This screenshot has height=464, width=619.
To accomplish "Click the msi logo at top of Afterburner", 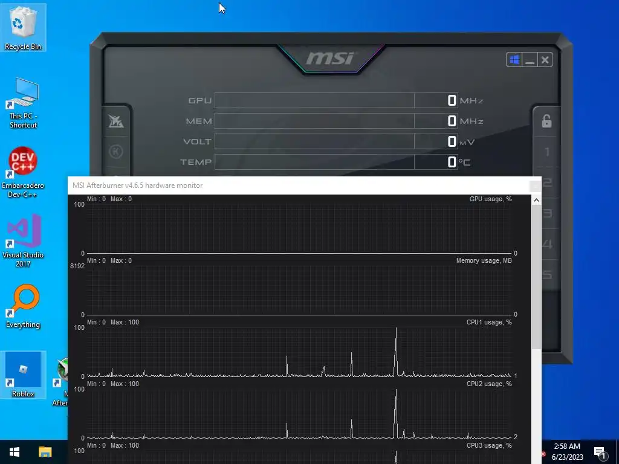I will pyautogui.click(x=330, y=59).
